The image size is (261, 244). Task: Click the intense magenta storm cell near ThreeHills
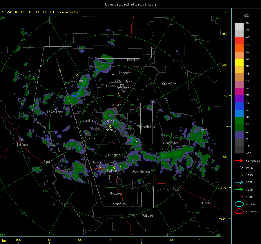click(130, 140)
